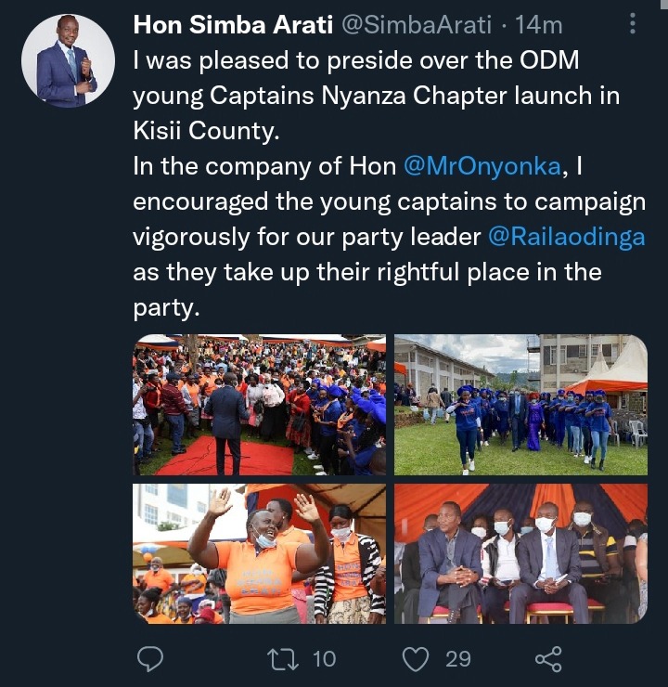The width and height of the screenshot is (668, 687).
Task: Click the Hon Simba Arati display name
Action: pyautogui.click(x=233, y=24)
